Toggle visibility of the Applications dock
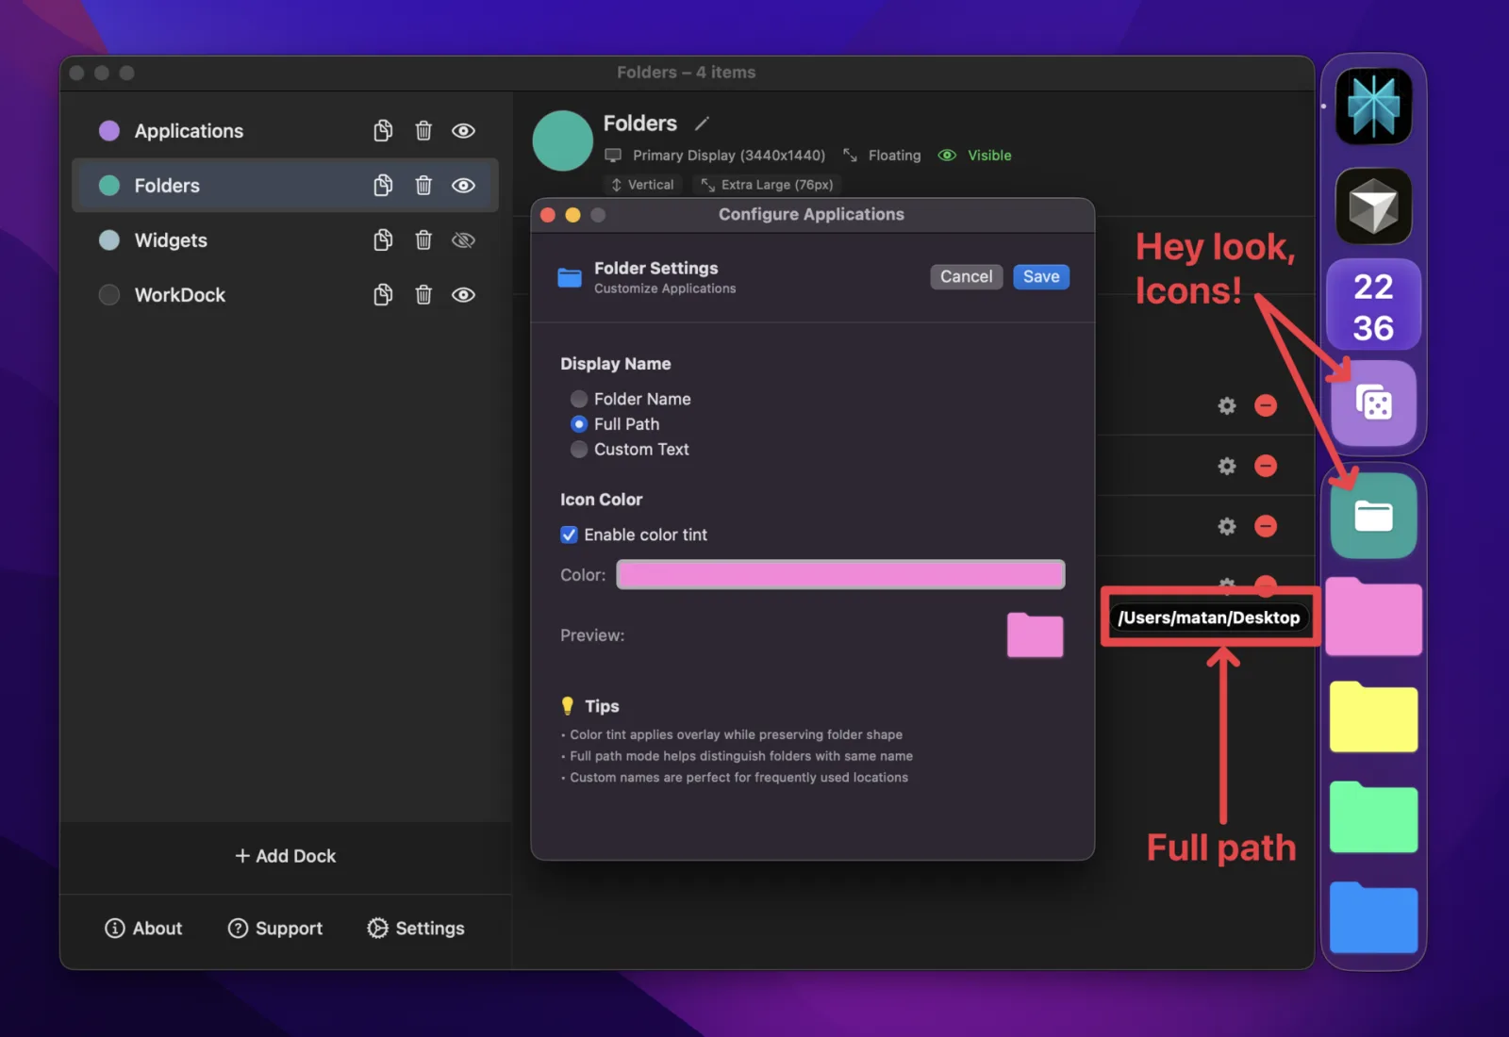Screen dimensions: 1509x1037 click(x=463, y=131)
